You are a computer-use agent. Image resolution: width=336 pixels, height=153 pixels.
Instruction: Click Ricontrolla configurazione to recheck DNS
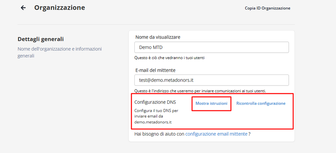(x=261, y=103)
